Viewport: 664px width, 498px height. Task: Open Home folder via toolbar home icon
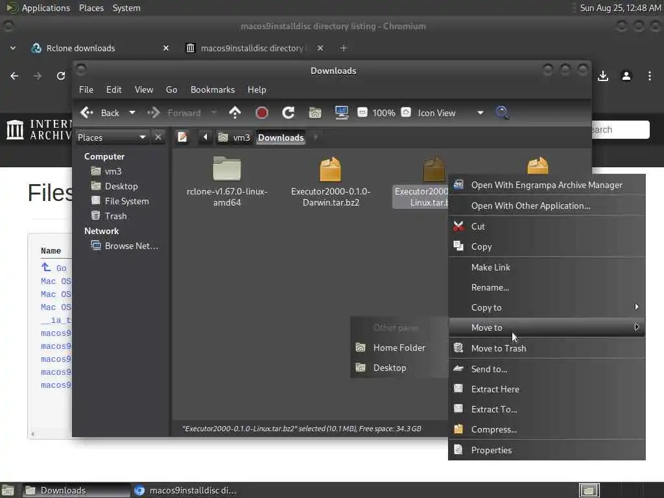tap(315, 113)
